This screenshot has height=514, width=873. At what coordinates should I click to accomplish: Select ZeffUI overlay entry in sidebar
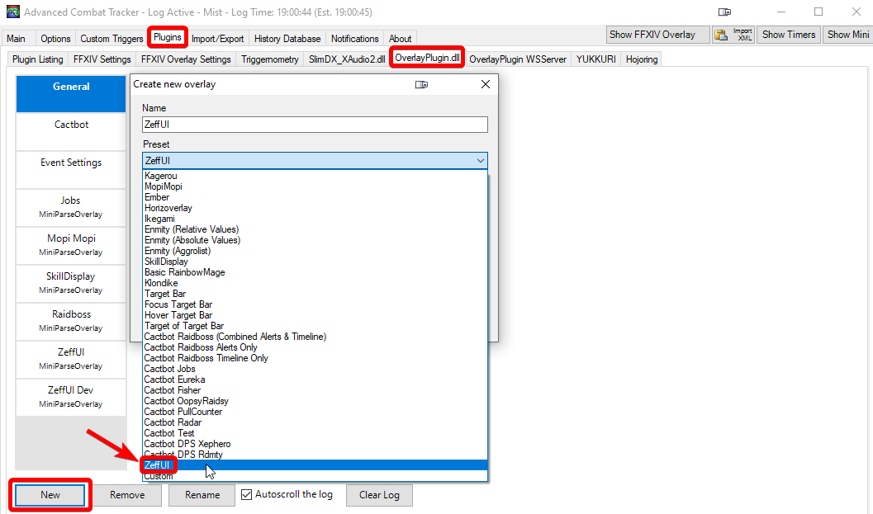click(71, 359)
